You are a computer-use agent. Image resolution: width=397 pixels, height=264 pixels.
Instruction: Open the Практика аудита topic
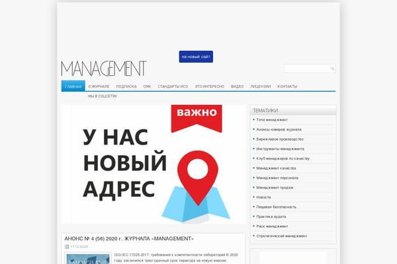(x=271, y=216)
